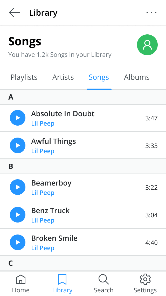Play Broken Smile
The image size is (166, 296).
click(18, 242)
